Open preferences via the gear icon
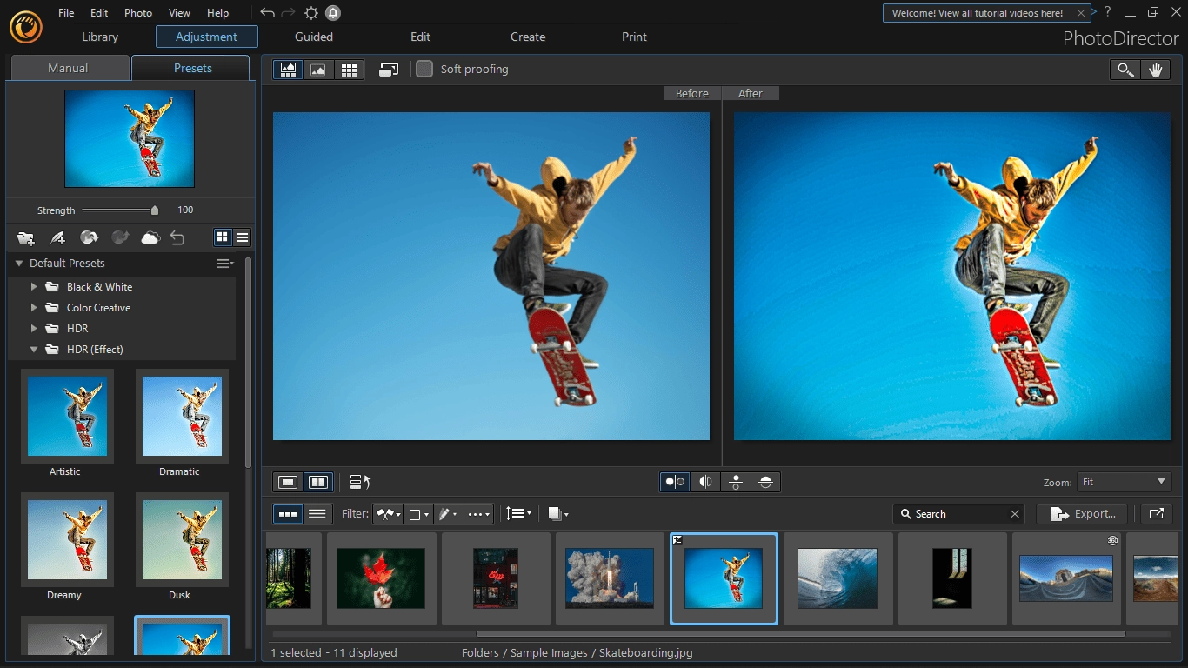Screen dimensions: 1188x668 click(x=311, y=12)
